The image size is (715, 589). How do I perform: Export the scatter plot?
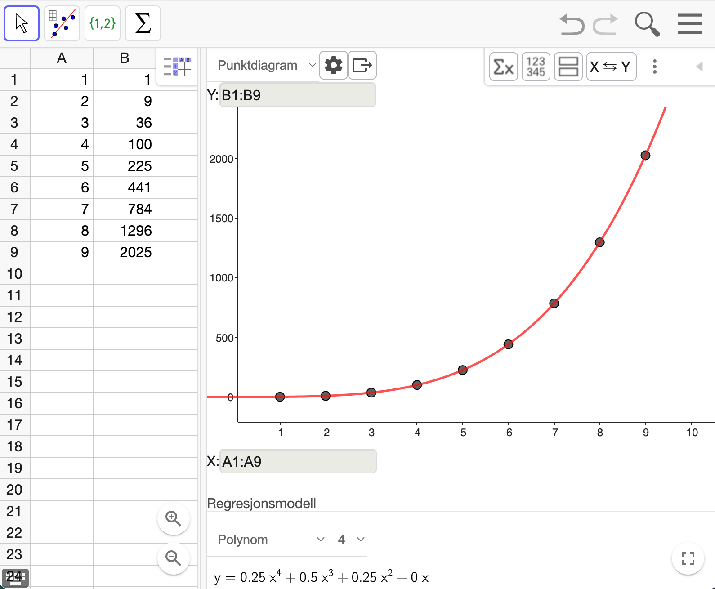tap(362, 66)
